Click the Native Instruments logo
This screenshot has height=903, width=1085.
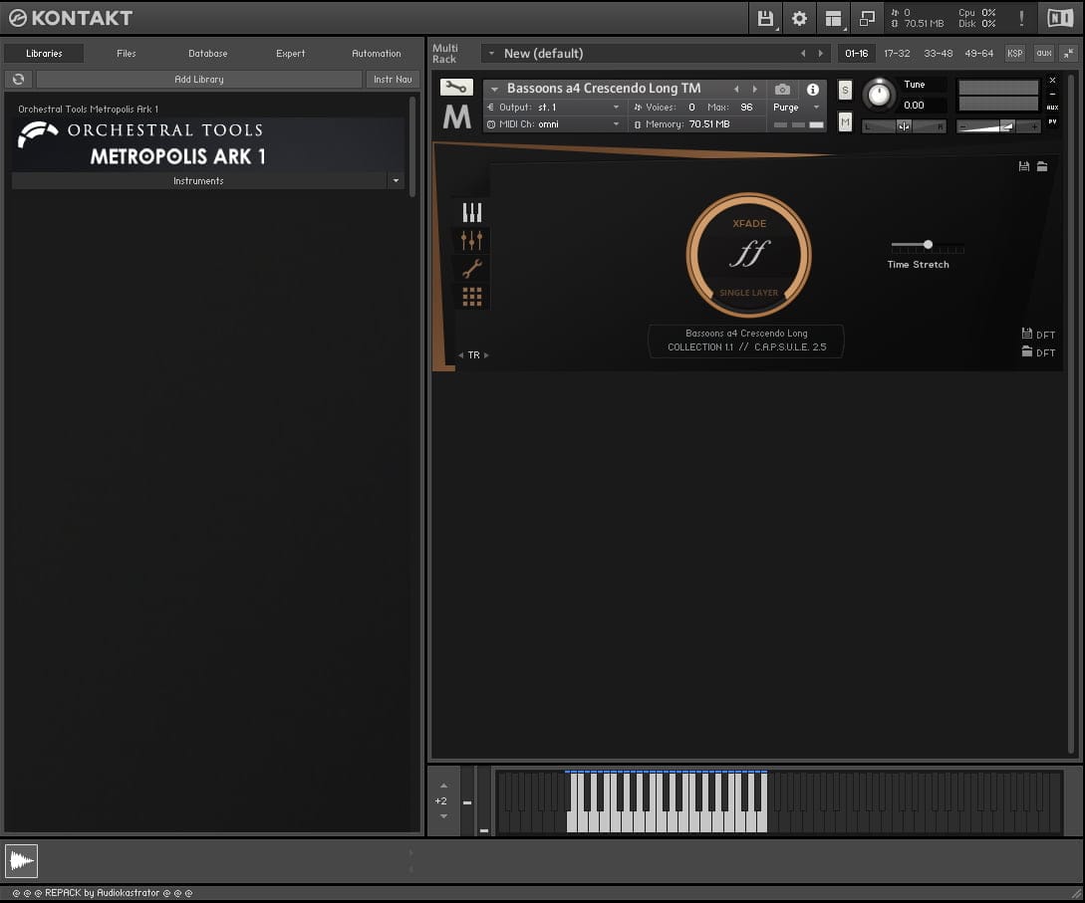(x=1059, y=18)
